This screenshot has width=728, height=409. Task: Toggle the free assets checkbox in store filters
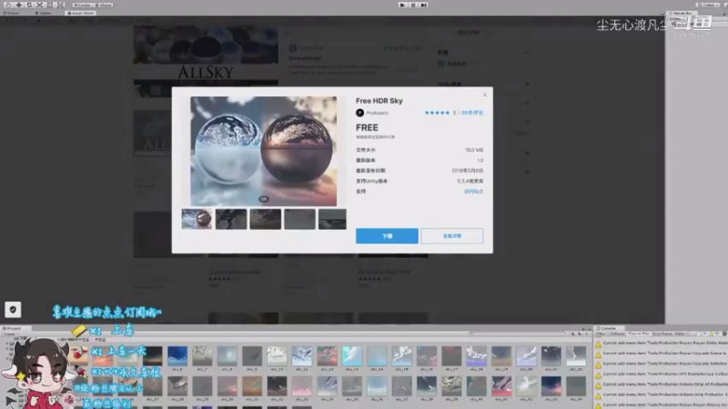point(441,64)
